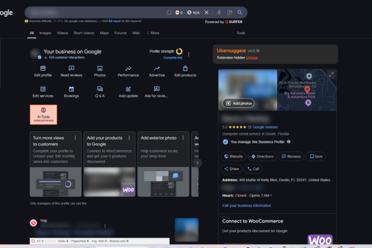Open Edit services shortcut
The image size is (372, 248).
(x=43, y=92)
